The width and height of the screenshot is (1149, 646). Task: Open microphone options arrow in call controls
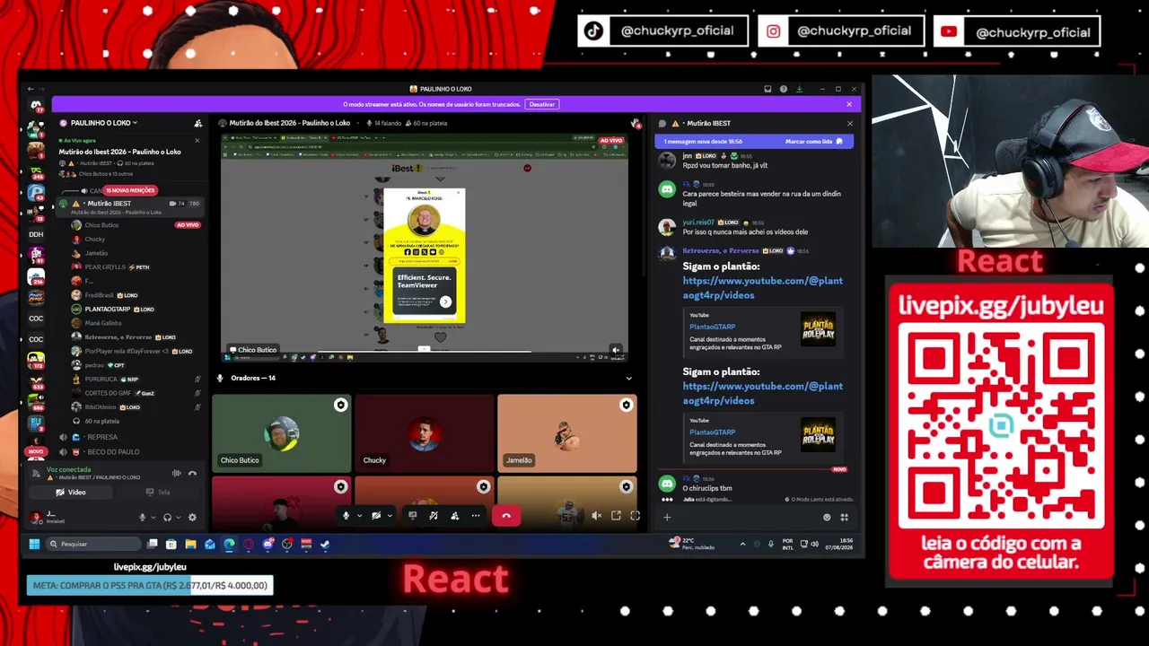(359, 516)
